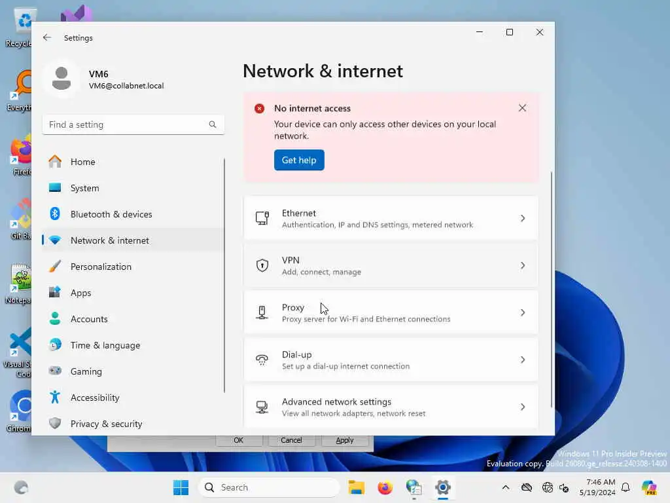The height and width of the screenshot is (503, 670).
Task: Click the Proxy server icon
Action: pyautogui.click(x=262, y=312)
